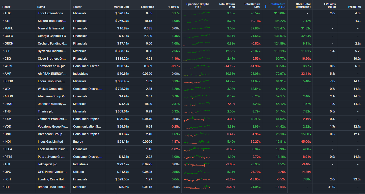Sort by the Sector column header
The width and height of the screenshot is (365, 194).
(77, 7)
